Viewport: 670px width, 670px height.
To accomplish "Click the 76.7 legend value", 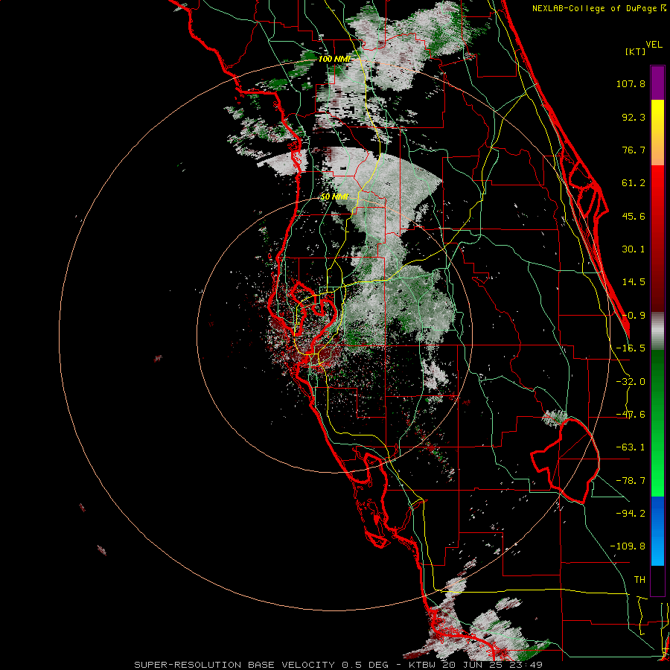I will tap(634, 150).
